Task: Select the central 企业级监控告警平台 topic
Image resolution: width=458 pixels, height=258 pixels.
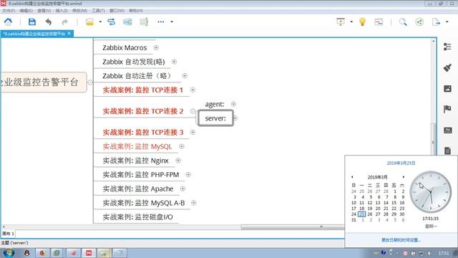Action: (43, 82)
